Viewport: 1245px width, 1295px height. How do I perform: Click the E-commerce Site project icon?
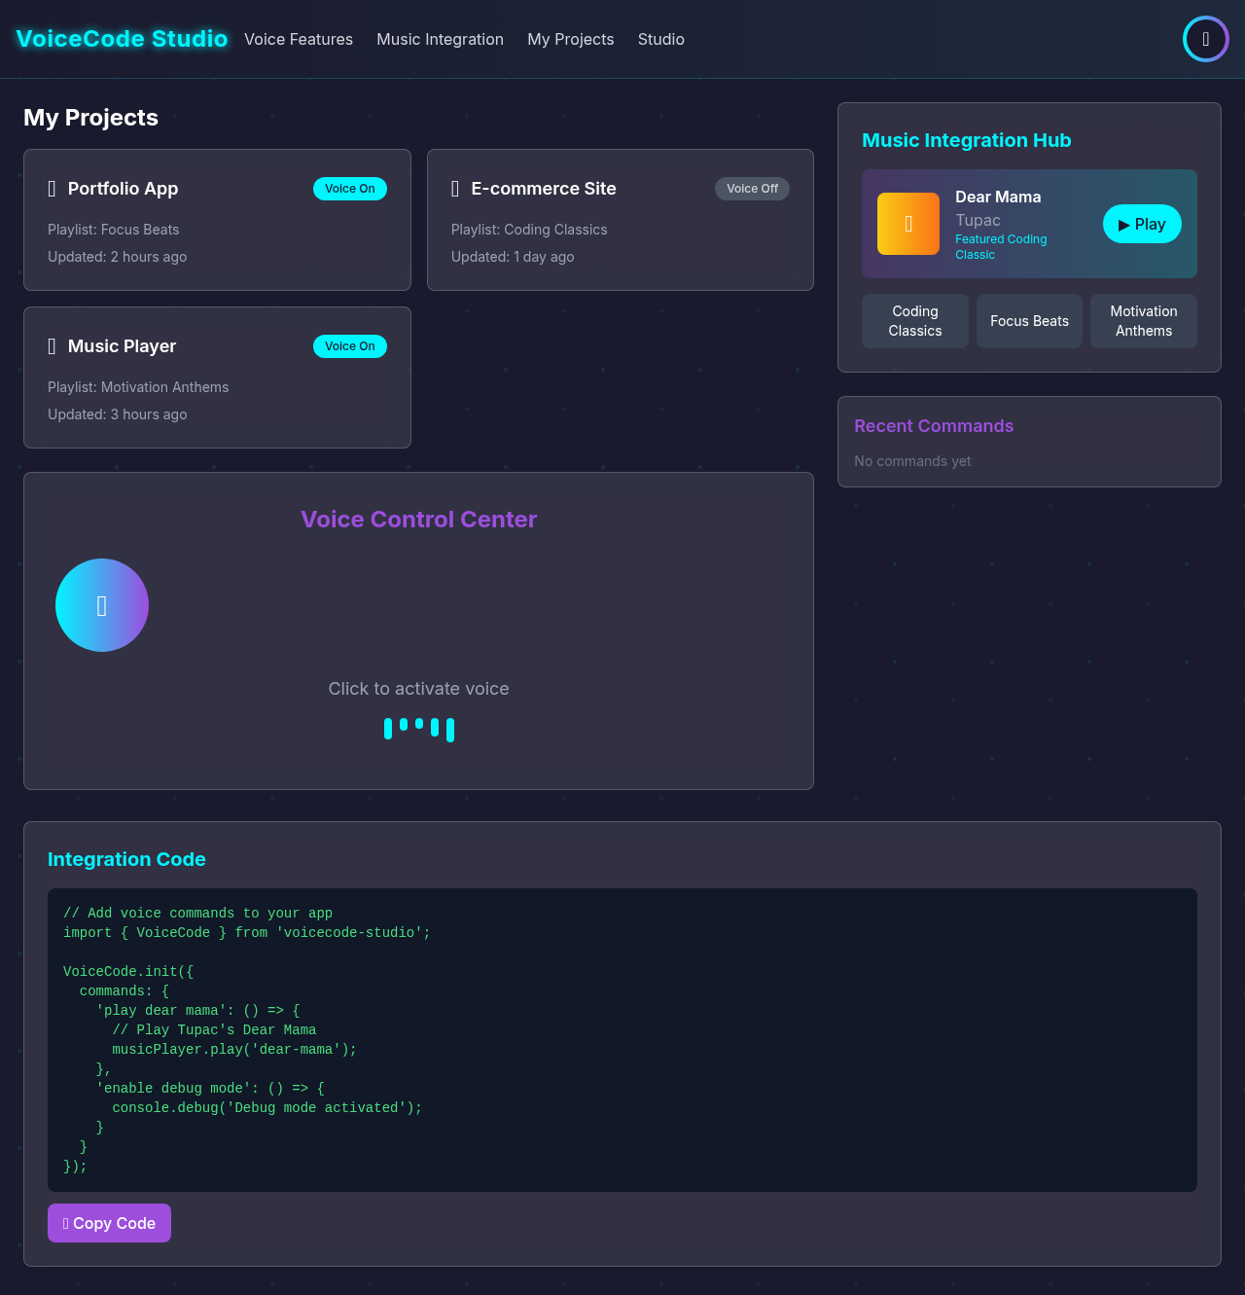pyautogui.click(x=455, y=189)
